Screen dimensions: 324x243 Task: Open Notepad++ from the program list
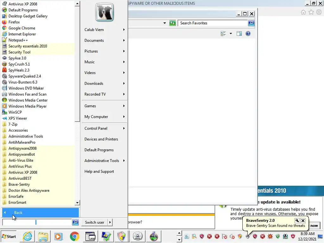coord(18,40)
